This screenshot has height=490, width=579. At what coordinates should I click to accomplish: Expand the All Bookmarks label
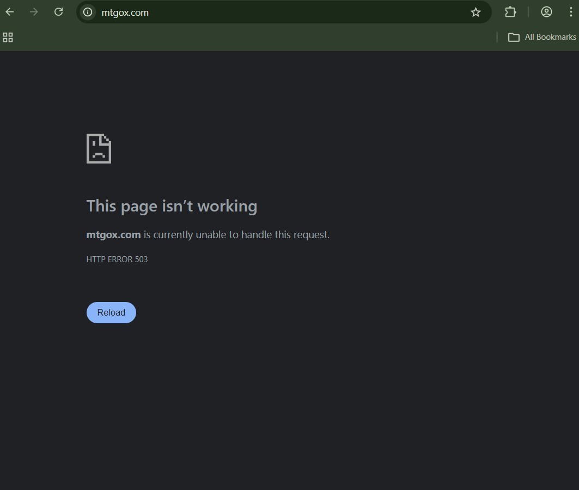coord(550,37)
